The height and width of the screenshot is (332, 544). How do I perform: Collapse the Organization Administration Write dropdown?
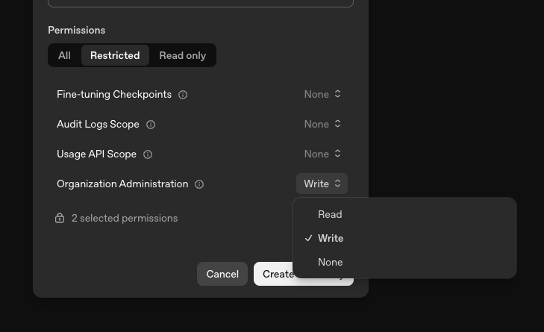coord(322,184)
